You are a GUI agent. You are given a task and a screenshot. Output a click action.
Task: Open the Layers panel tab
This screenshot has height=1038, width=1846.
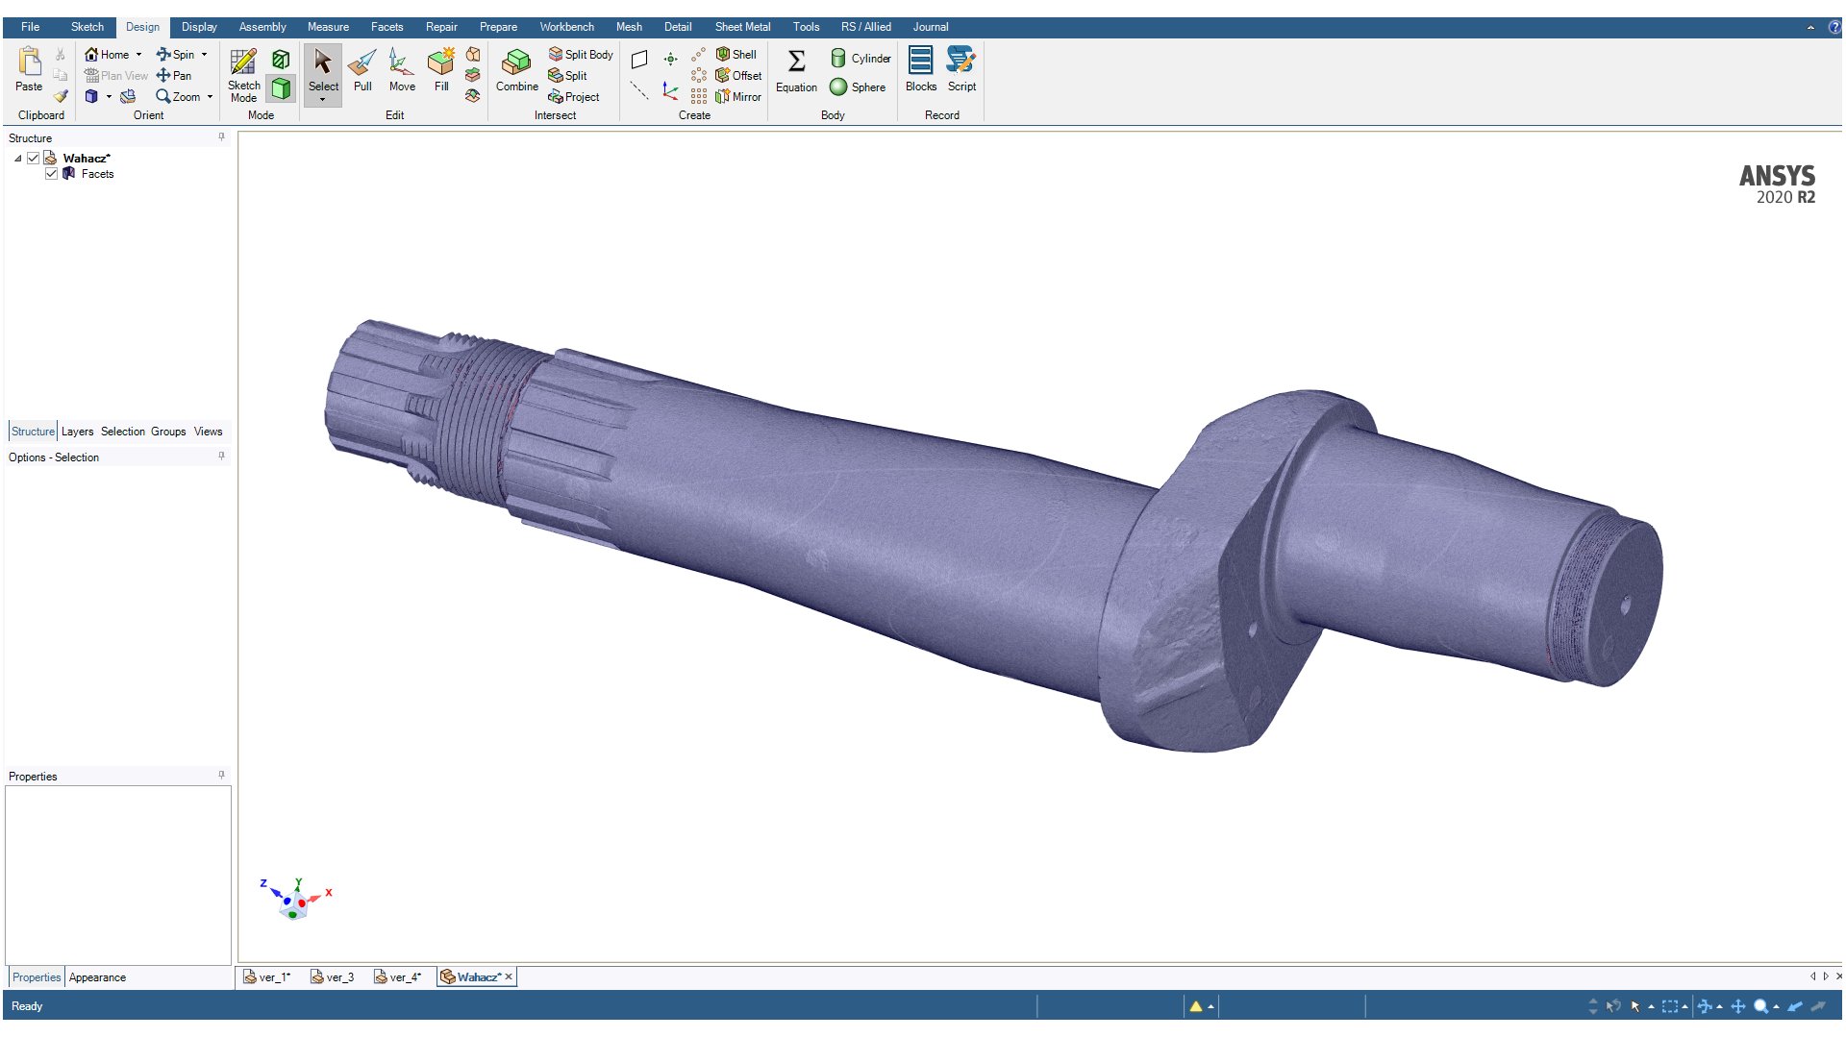click(x=78, y=432)
